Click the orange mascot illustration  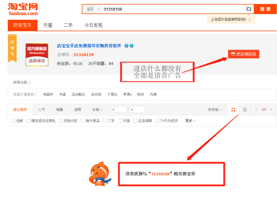point(100,174)
